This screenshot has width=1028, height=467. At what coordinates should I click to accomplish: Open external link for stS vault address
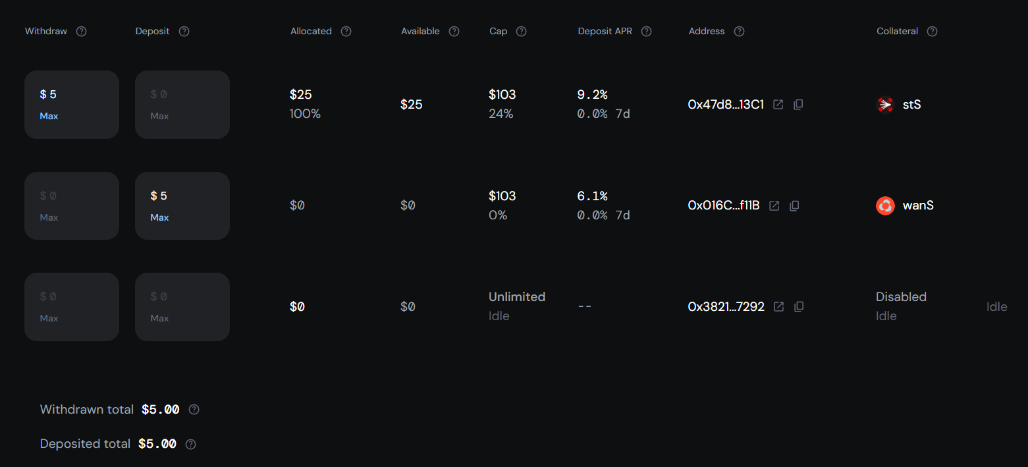pos(778,104)
